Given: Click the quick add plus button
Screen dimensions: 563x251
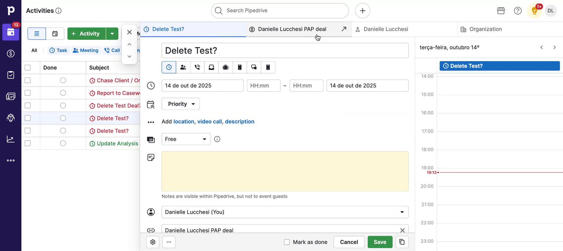Looking at the screenshot, I should [363, 11].
